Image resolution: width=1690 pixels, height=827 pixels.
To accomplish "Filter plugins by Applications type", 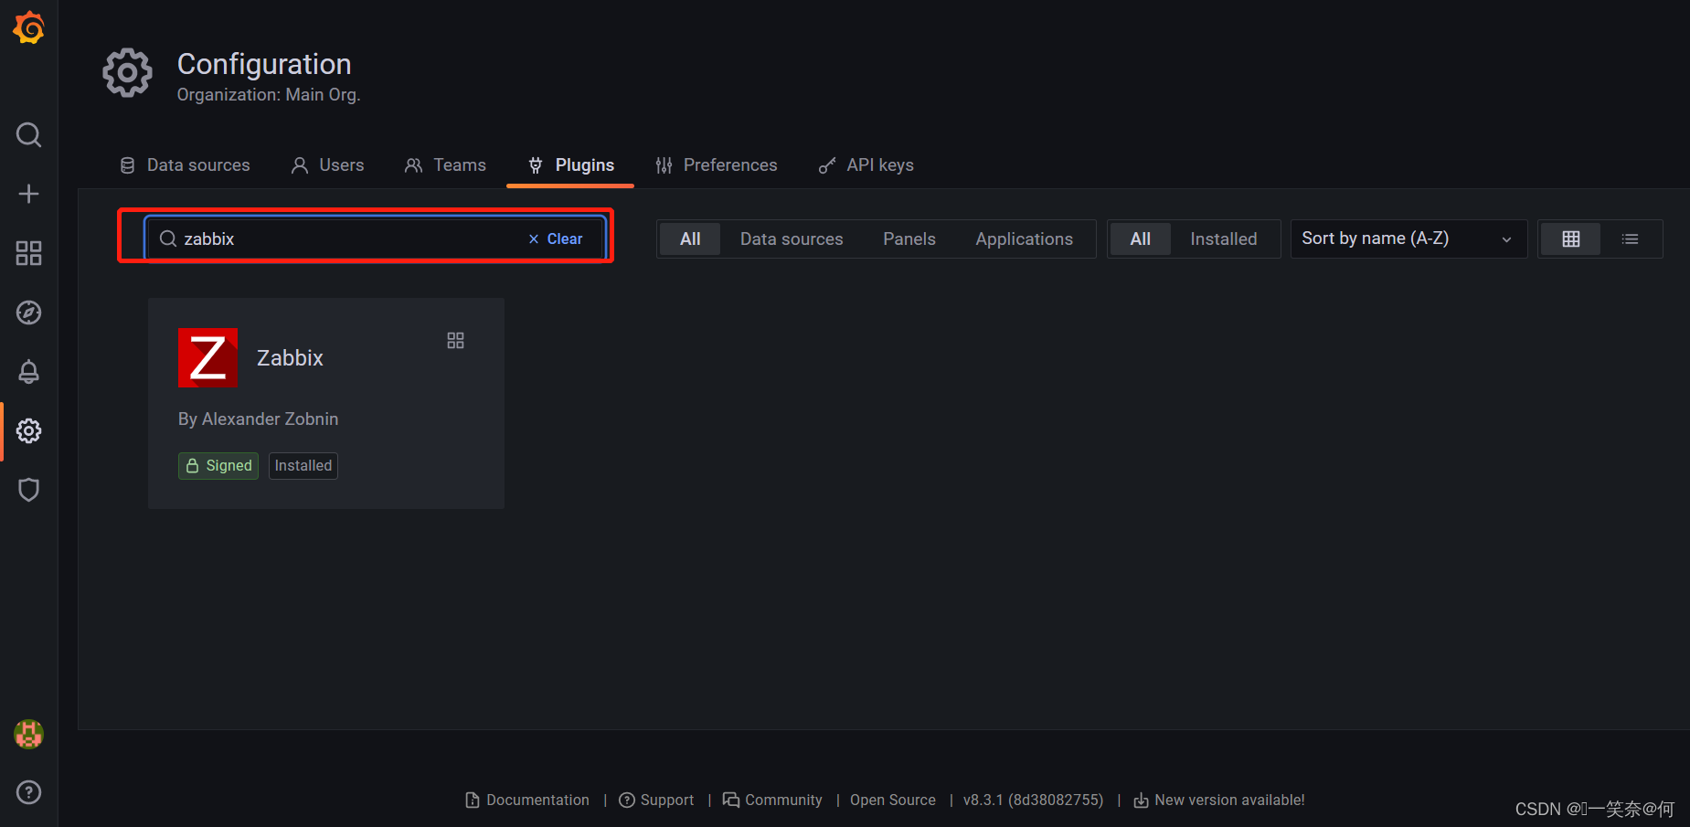I will 1024,239.
